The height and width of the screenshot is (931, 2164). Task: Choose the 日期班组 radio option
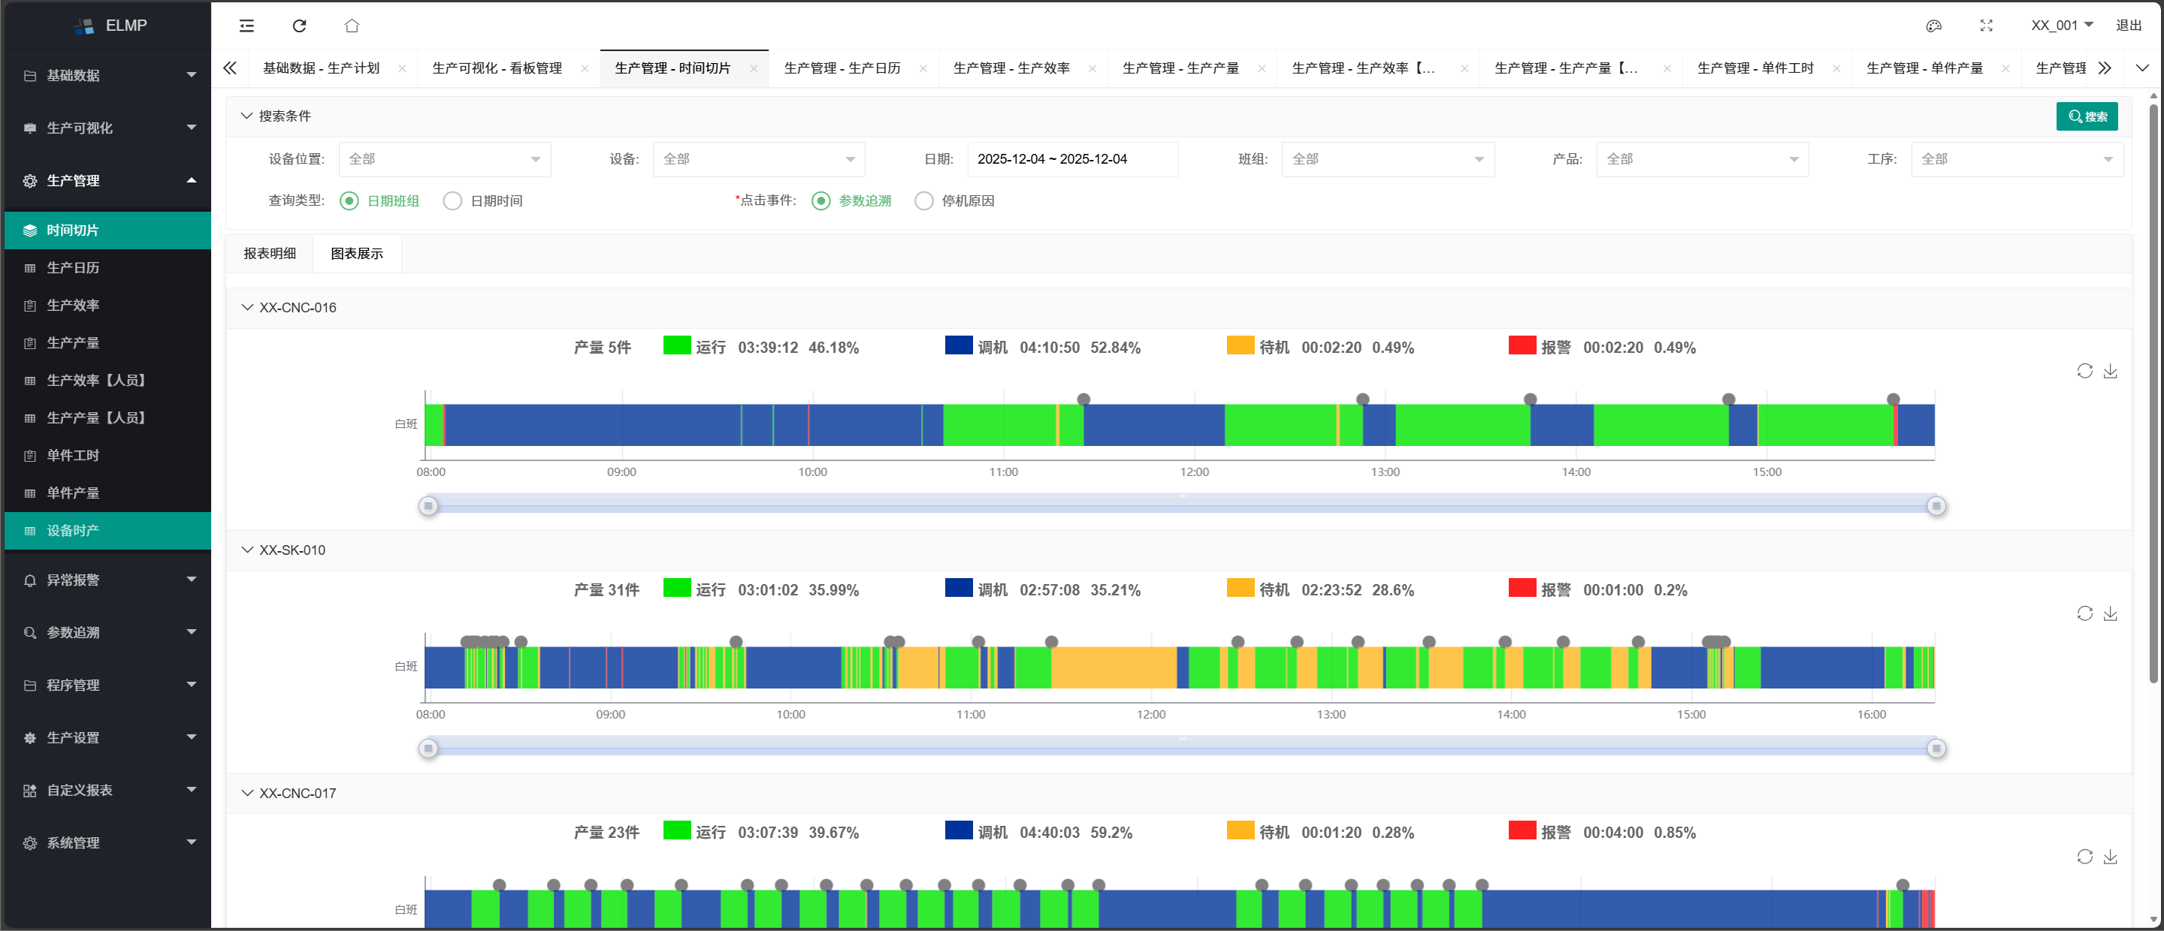(x=349, y=200)
